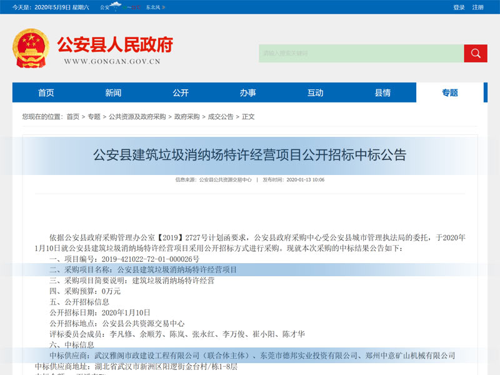Open the 互动 menu item
Viewport: 500px width, 375px height.
pos(316,92)
